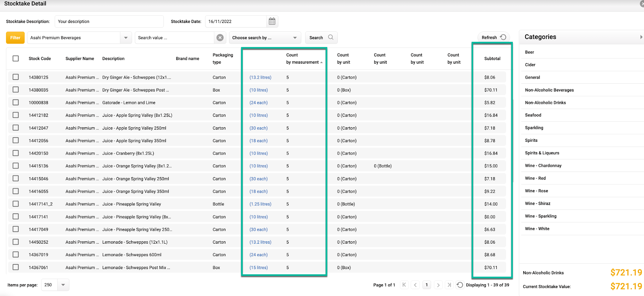Click into the Stocktake Date field
Screen dimensions: 644x296
(x=236, y=21)
